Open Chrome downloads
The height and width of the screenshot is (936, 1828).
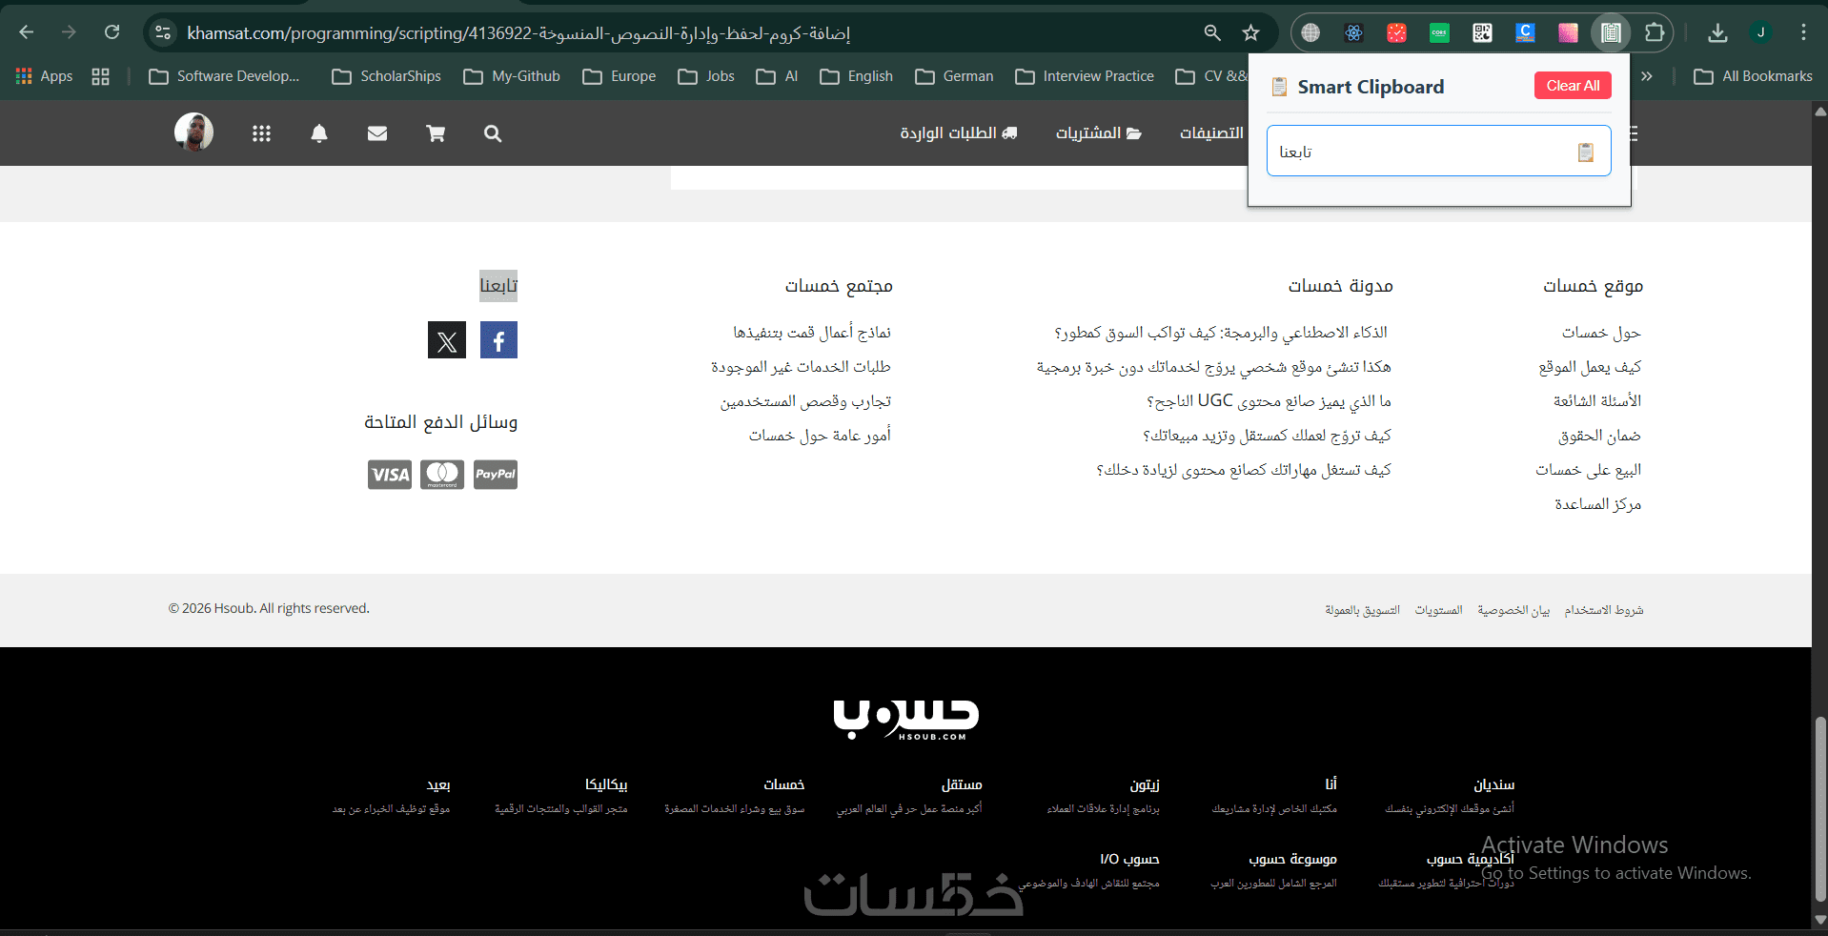pos(1717,32)
